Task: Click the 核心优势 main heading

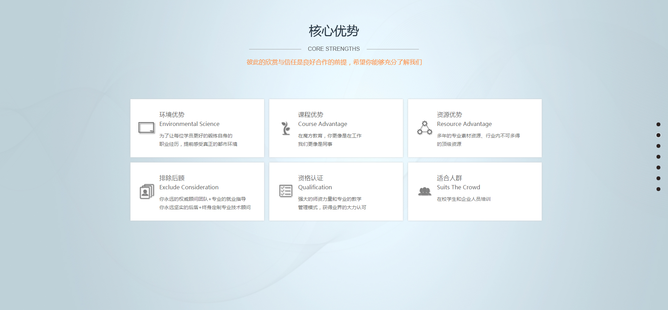Action: (334, 31)
